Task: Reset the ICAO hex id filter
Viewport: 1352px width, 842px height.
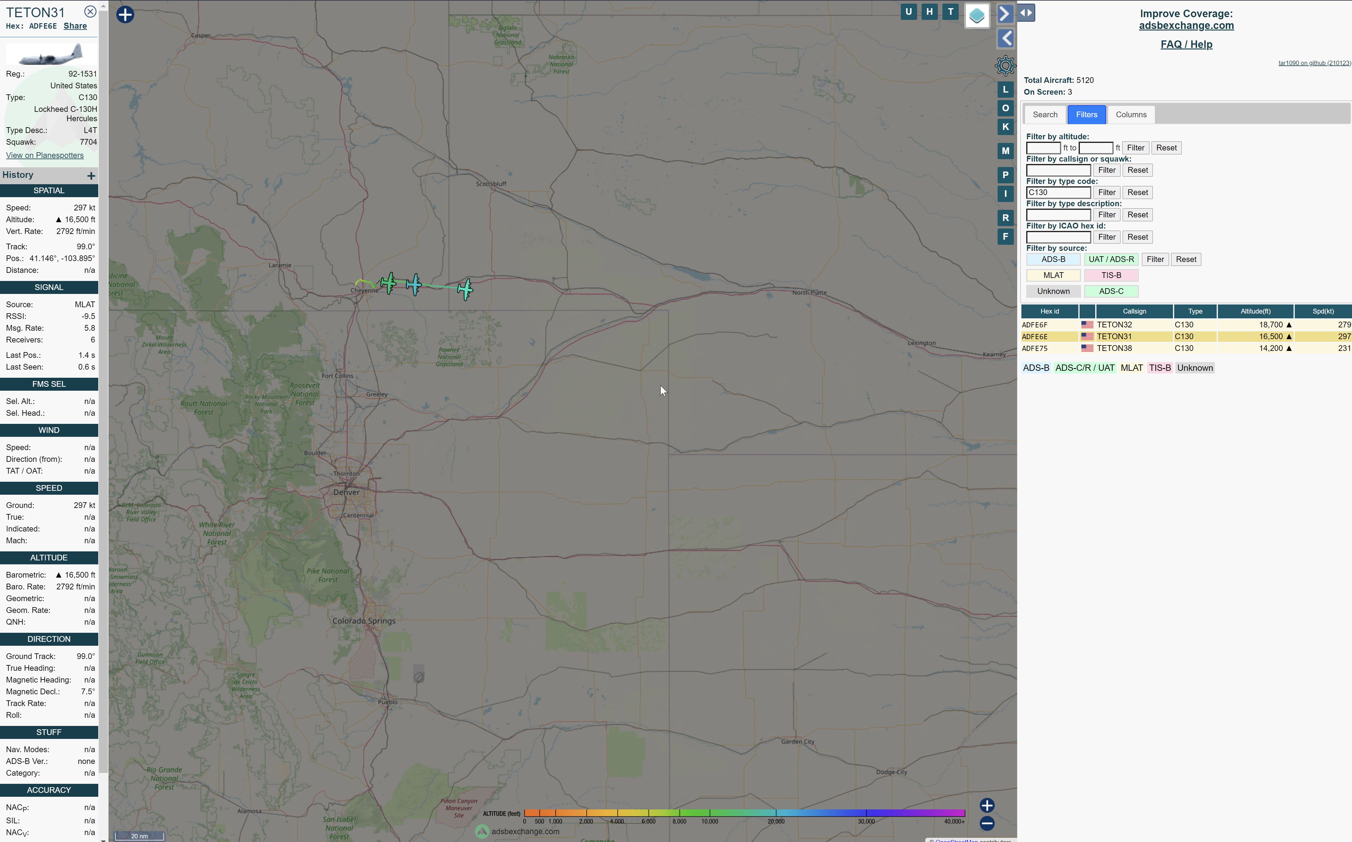Action: (1137, 237)
